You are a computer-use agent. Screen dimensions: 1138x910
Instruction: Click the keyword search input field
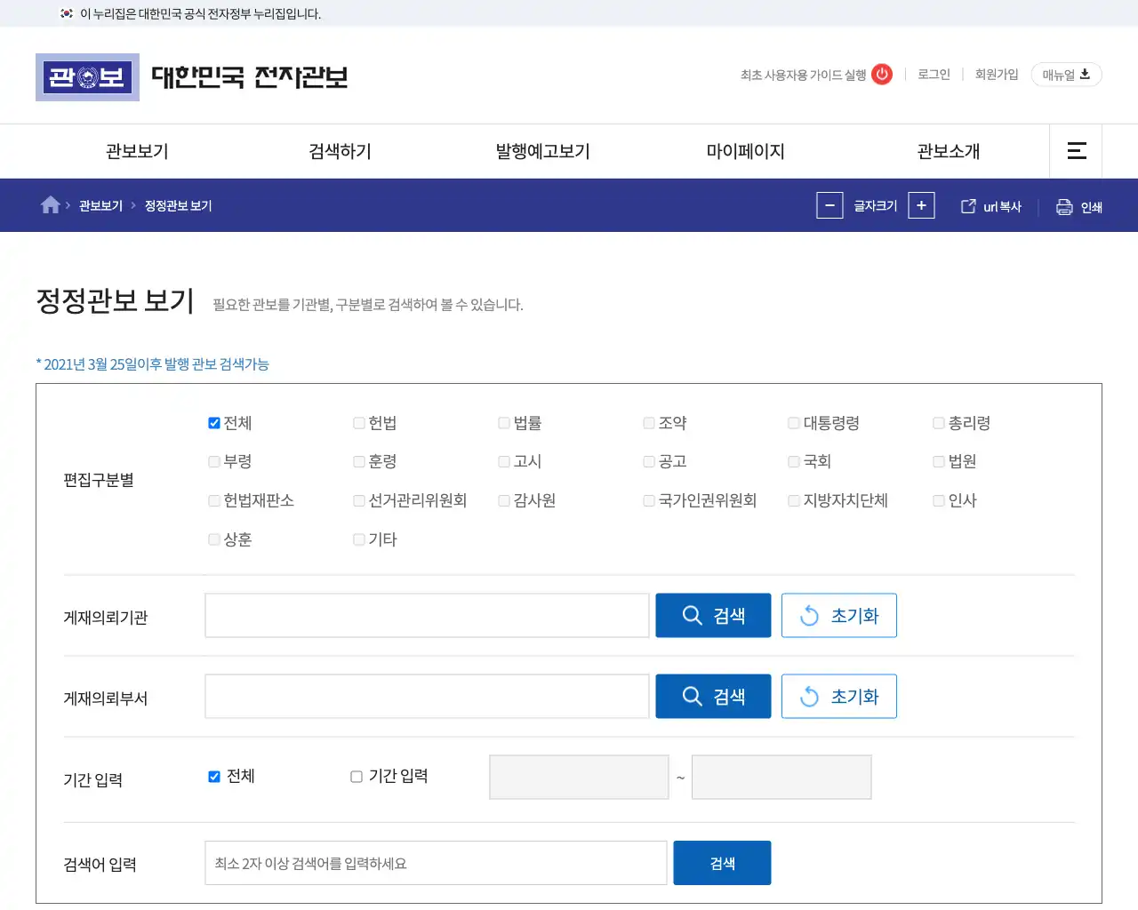pyautogui.click(x=436, y=862)
